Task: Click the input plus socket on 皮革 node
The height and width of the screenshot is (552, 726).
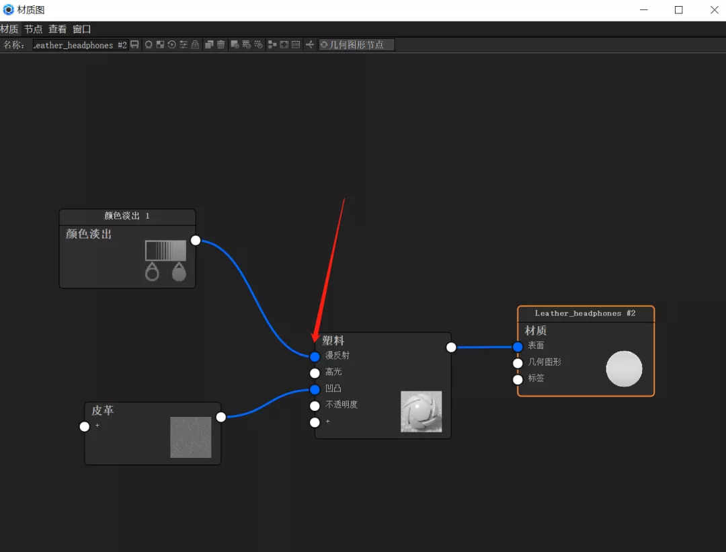Action: click(84, 426)
